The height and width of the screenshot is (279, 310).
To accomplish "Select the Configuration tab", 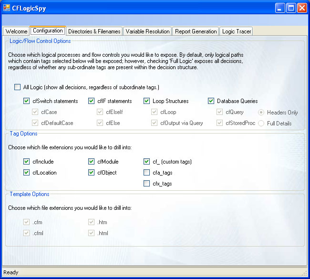I will coord(48,31).
